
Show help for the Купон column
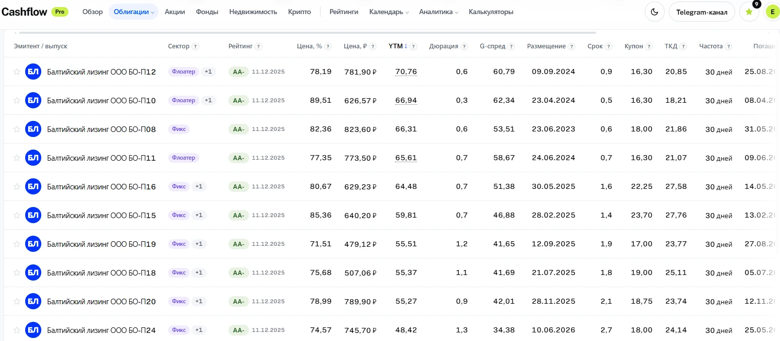tap(649, 46)
